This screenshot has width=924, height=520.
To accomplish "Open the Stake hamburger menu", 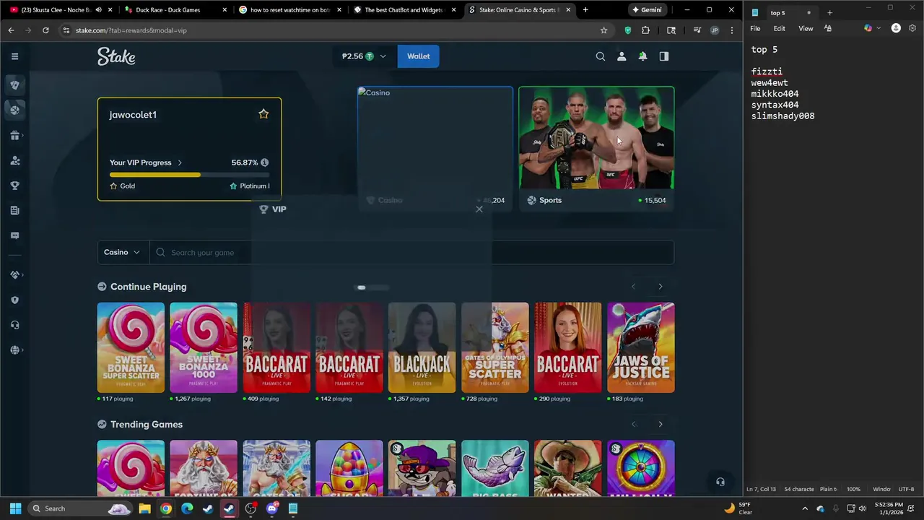I will tap(14, 56).
